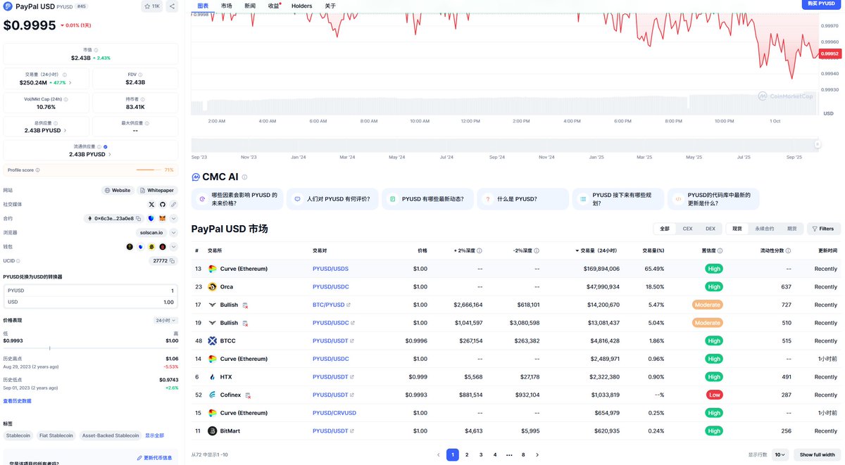Click the -2%深度 info icon
Image resolution: width=845 pixels, height=465 pixels.
pyautogui.click(x=537, y=250)
